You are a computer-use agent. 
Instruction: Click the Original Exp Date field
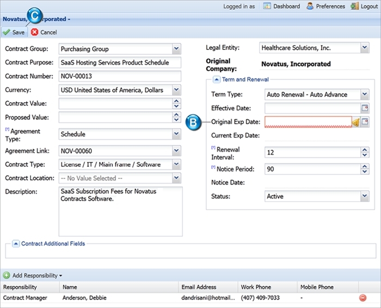point(308,122)
